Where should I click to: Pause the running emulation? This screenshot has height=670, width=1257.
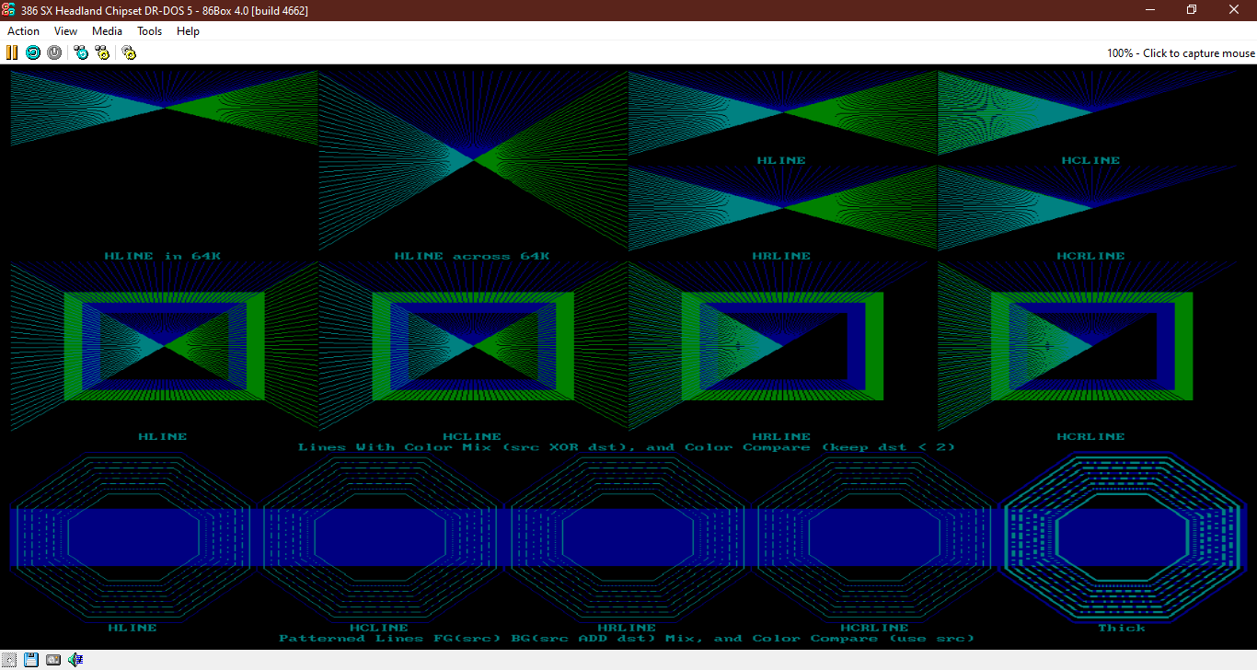[11, 52]
